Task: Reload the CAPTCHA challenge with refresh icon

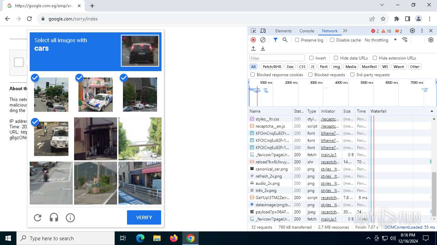Action: (x=38, y=217)
